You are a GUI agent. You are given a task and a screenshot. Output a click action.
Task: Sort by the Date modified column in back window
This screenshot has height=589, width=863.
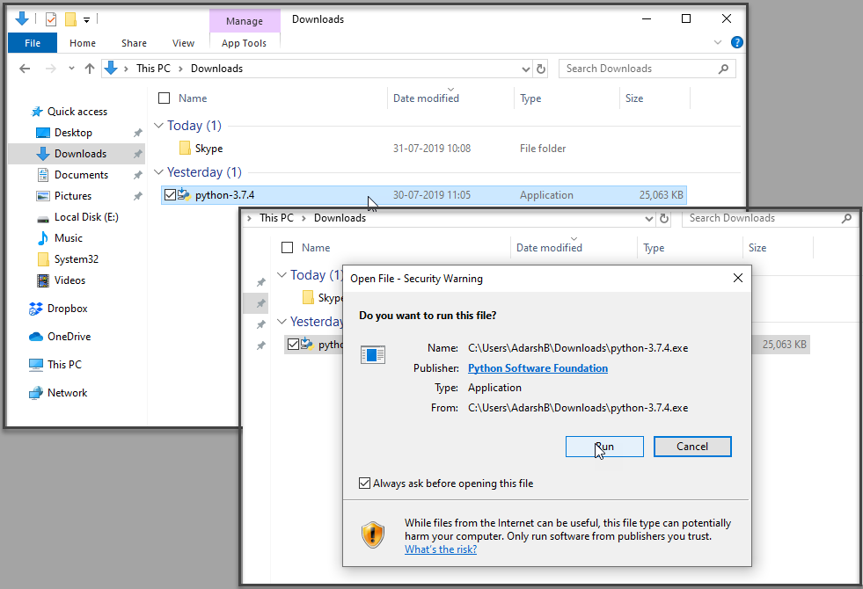coord(426,98)
